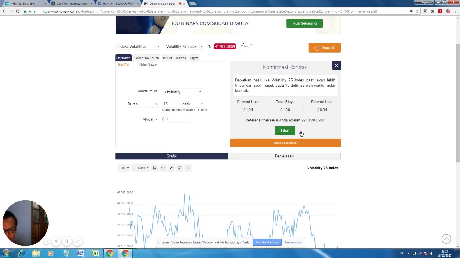
Task: Open the chart comparison scale icon
Action: [163, 168]
